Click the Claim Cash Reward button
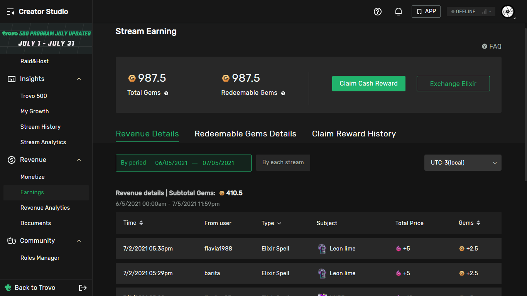Viewport: 527px width, 296px height. [368, 83]
